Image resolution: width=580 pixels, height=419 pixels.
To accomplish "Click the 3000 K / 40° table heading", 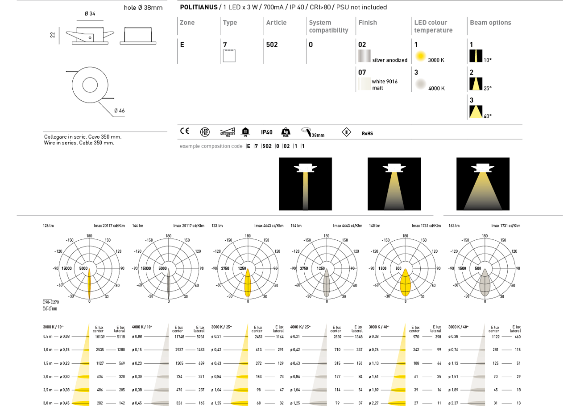I will pyautogui.click(x=379, y=327).
